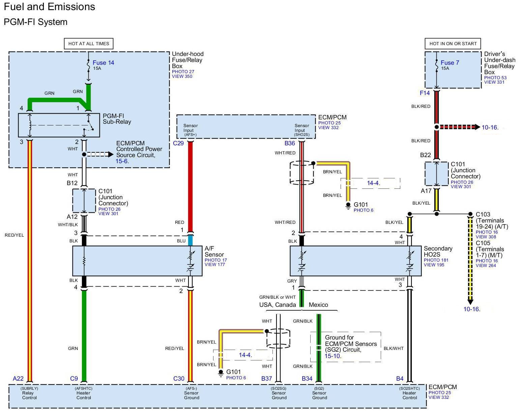Viewport: 520px width, 412px height.
Task: Open VIEW 177 of the A/F Sensor
Action: (214, 265)
